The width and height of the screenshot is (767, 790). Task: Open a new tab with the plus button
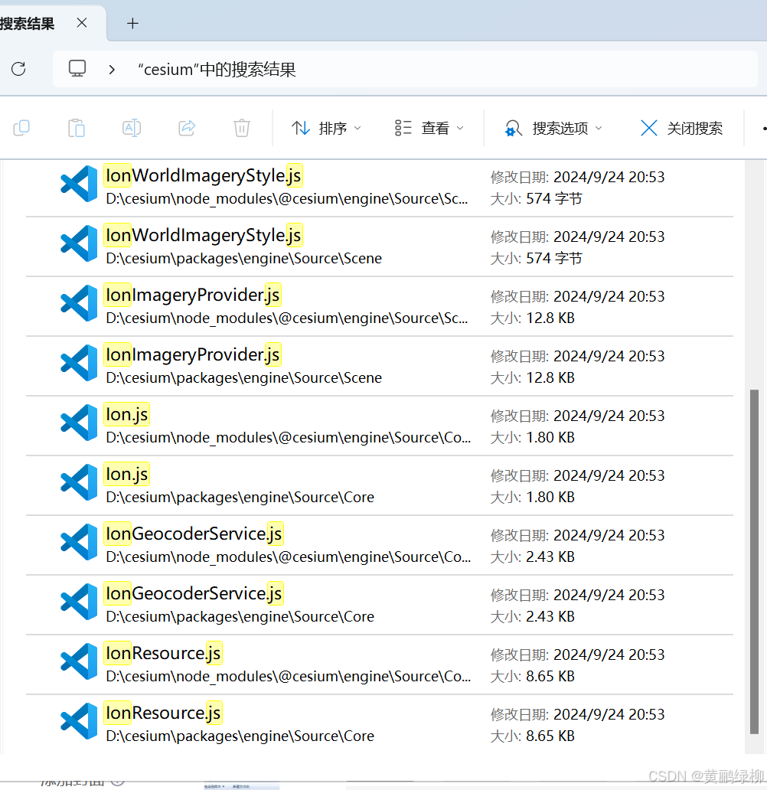[x=132, y=23]
